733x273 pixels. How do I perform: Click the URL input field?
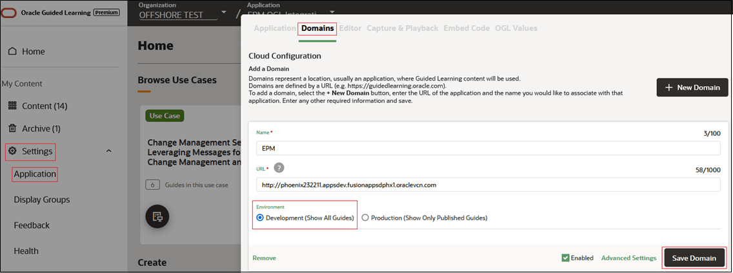tap(488, 185)
